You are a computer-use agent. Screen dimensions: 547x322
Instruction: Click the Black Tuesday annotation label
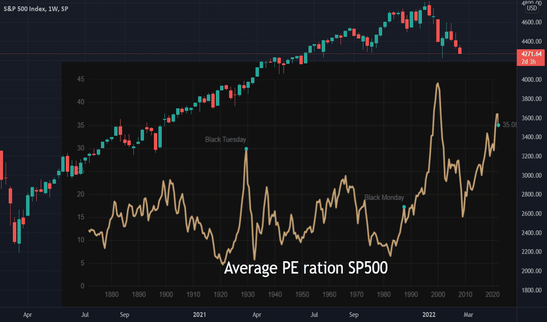click(x=225, y=139)
